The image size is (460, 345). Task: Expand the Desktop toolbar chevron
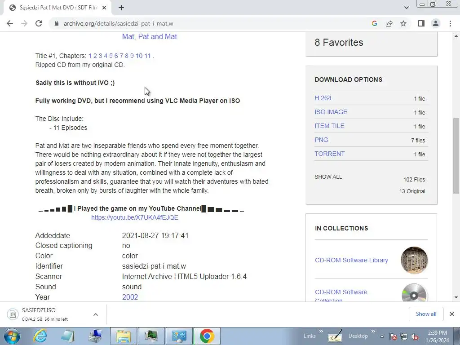(373, 332)
